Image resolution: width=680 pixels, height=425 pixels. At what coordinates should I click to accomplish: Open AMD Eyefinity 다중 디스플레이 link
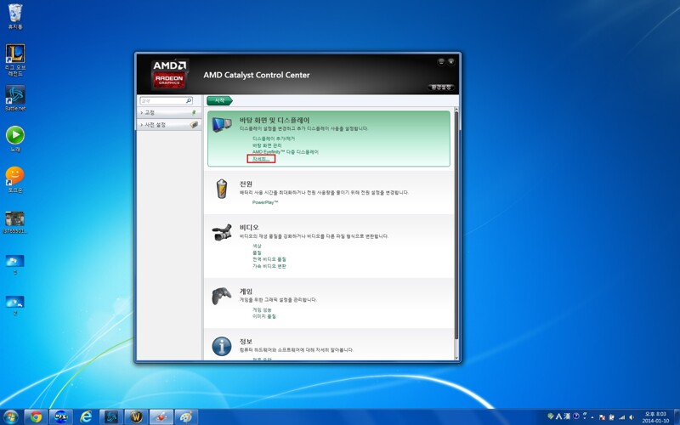click(286, 152)
